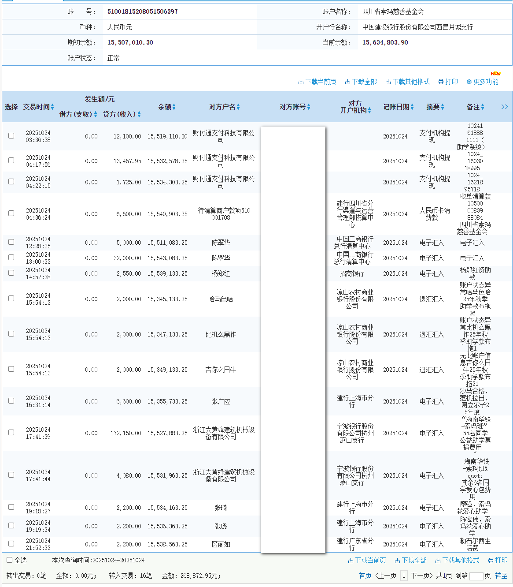The image size is (513, 587).
Task: Click the 打印 print icon above the table
Action: (440, 81)
